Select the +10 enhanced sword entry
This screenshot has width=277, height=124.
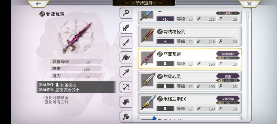click(x=190, y=17)
